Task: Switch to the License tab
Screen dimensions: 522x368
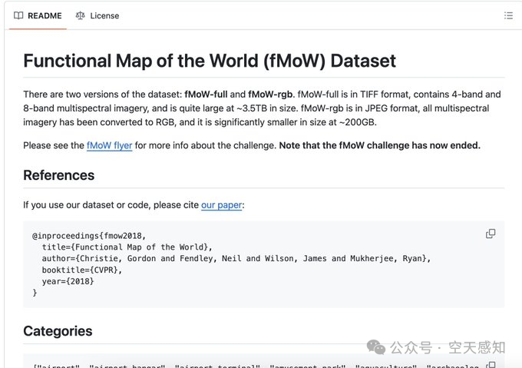Action: point(97,15)
